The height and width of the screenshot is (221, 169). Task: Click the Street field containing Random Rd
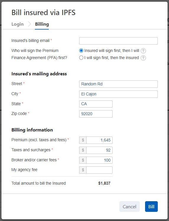point(118,84)
